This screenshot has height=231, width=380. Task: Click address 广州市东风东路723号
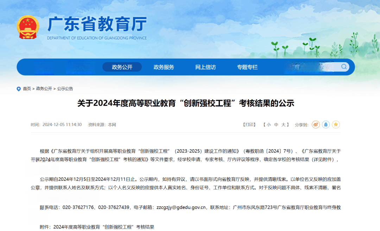[x=255, y=207]
